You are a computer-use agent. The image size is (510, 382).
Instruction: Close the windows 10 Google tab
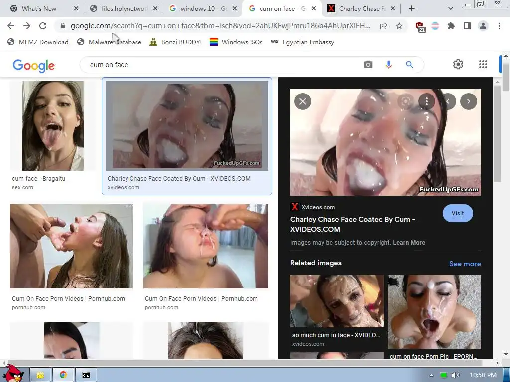(235, 9)
